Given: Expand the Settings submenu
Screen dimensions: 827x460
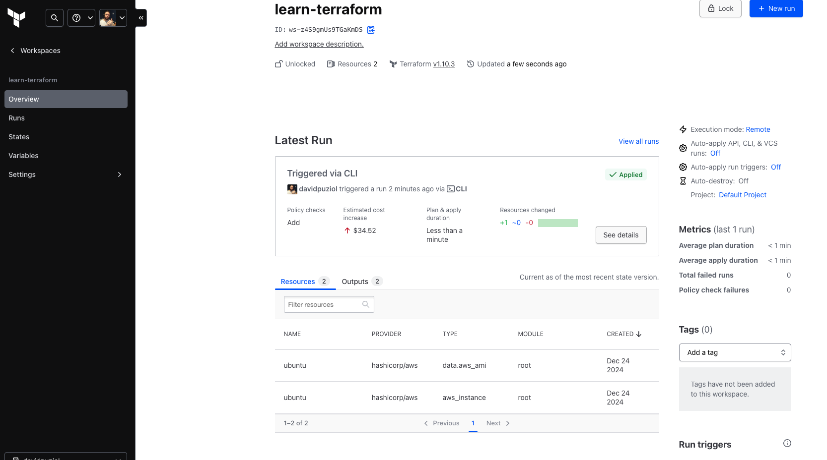Looking at the screenshot, I should coord(119,174).
